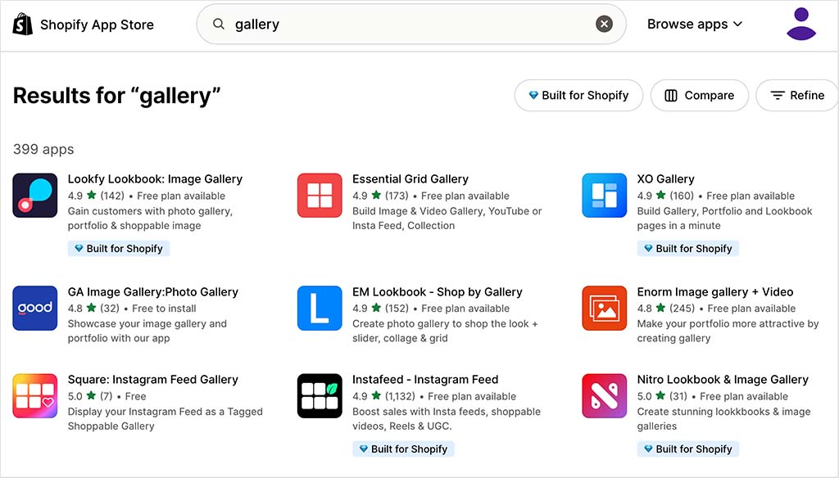Screen dimensions: 839x478
Task: Open Nitro Lookbook app icon
Action: point(604,396)
